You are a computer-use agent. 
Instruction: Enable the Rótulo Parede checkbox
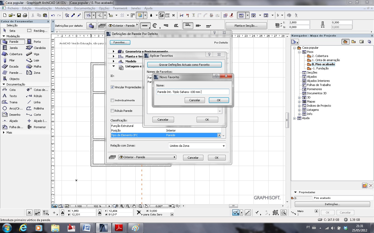[112, 111]
